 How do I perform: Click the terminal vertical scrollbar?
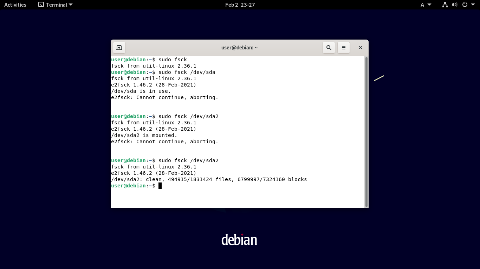tap(367, 132)
